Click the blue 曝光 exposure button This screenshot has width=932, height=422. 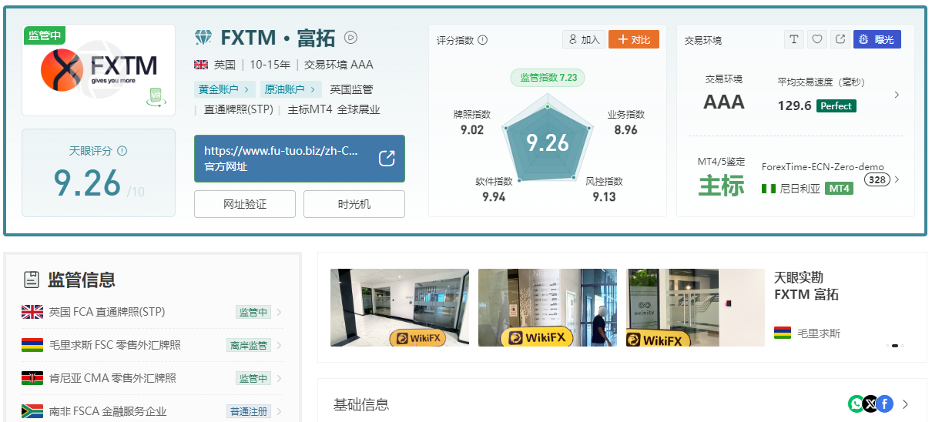[877, 39]
